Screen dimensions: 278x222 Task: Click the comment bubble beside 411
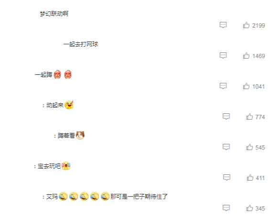[x=226, y=177]
